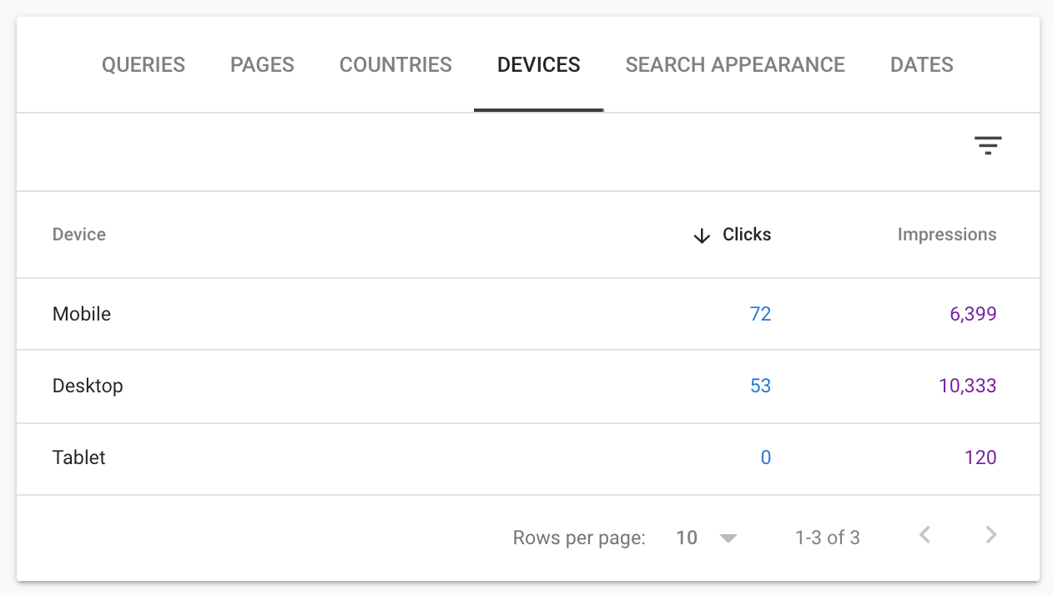
Task: Switch to the Dates tab
Action: point(921,65)
